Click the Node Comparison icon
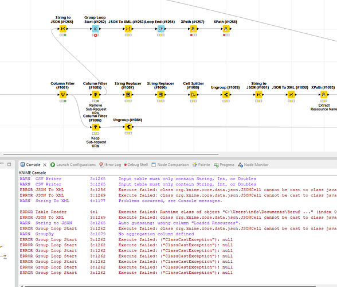337x287 pixels. click(x=154, y=165)
